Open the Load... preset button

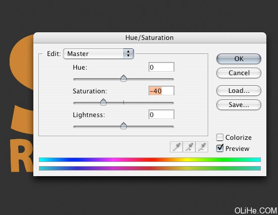(239, 90)
